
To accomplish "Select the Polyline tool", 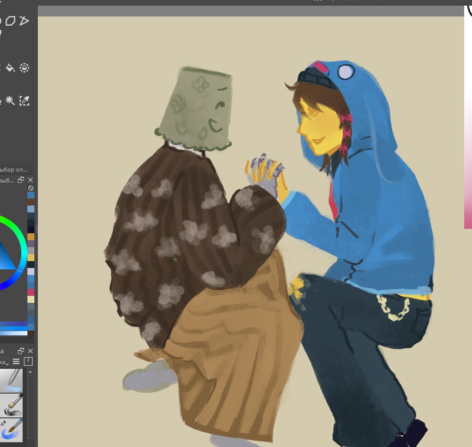I will [24, 21].
